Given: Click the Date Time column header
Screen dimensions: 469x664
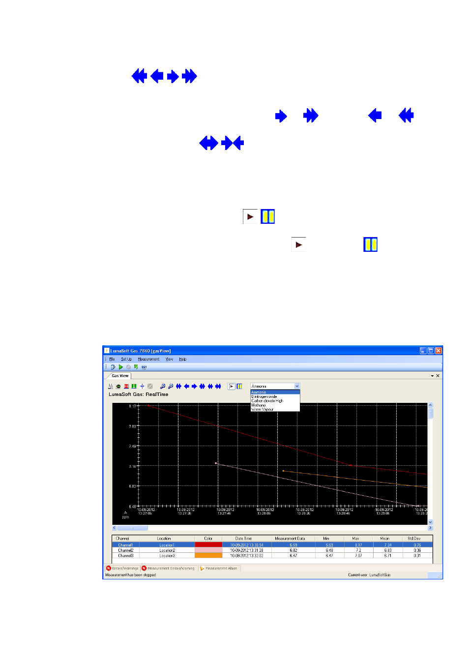Looking at the screenshot, I should pyautogui.click(x=247, y=539).
